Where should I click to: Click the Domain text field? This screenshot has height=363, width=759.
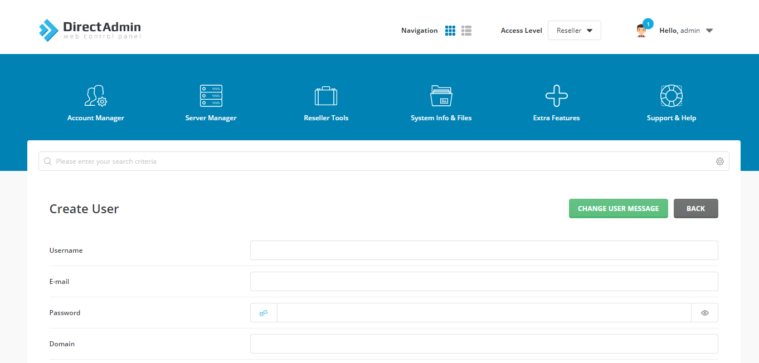tap(484, 344)
